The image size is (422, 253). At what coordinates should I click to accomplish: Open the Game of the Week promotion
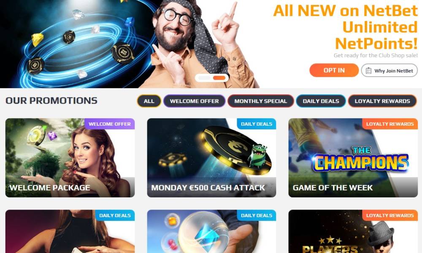[353, 158]
